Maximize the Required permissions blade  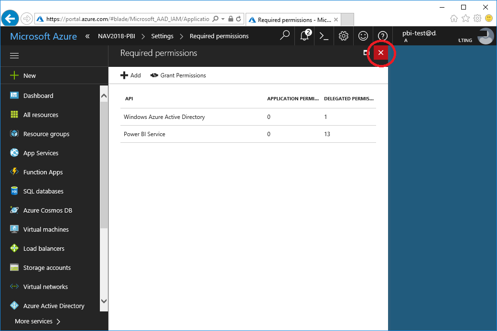point(367,53)
